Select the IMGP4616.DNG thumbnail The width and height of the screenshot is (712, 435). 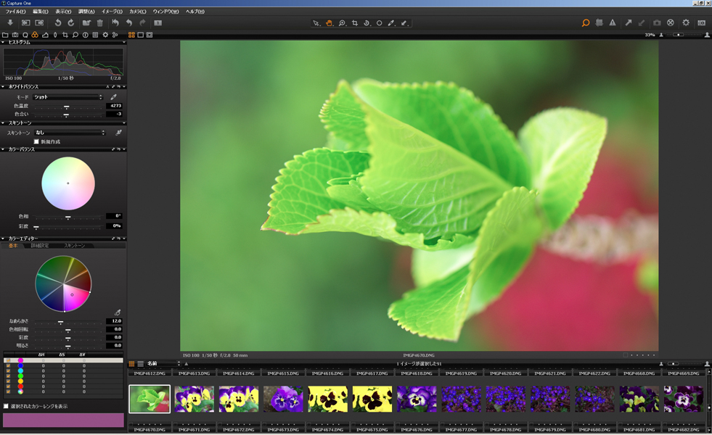click(327, 399)
